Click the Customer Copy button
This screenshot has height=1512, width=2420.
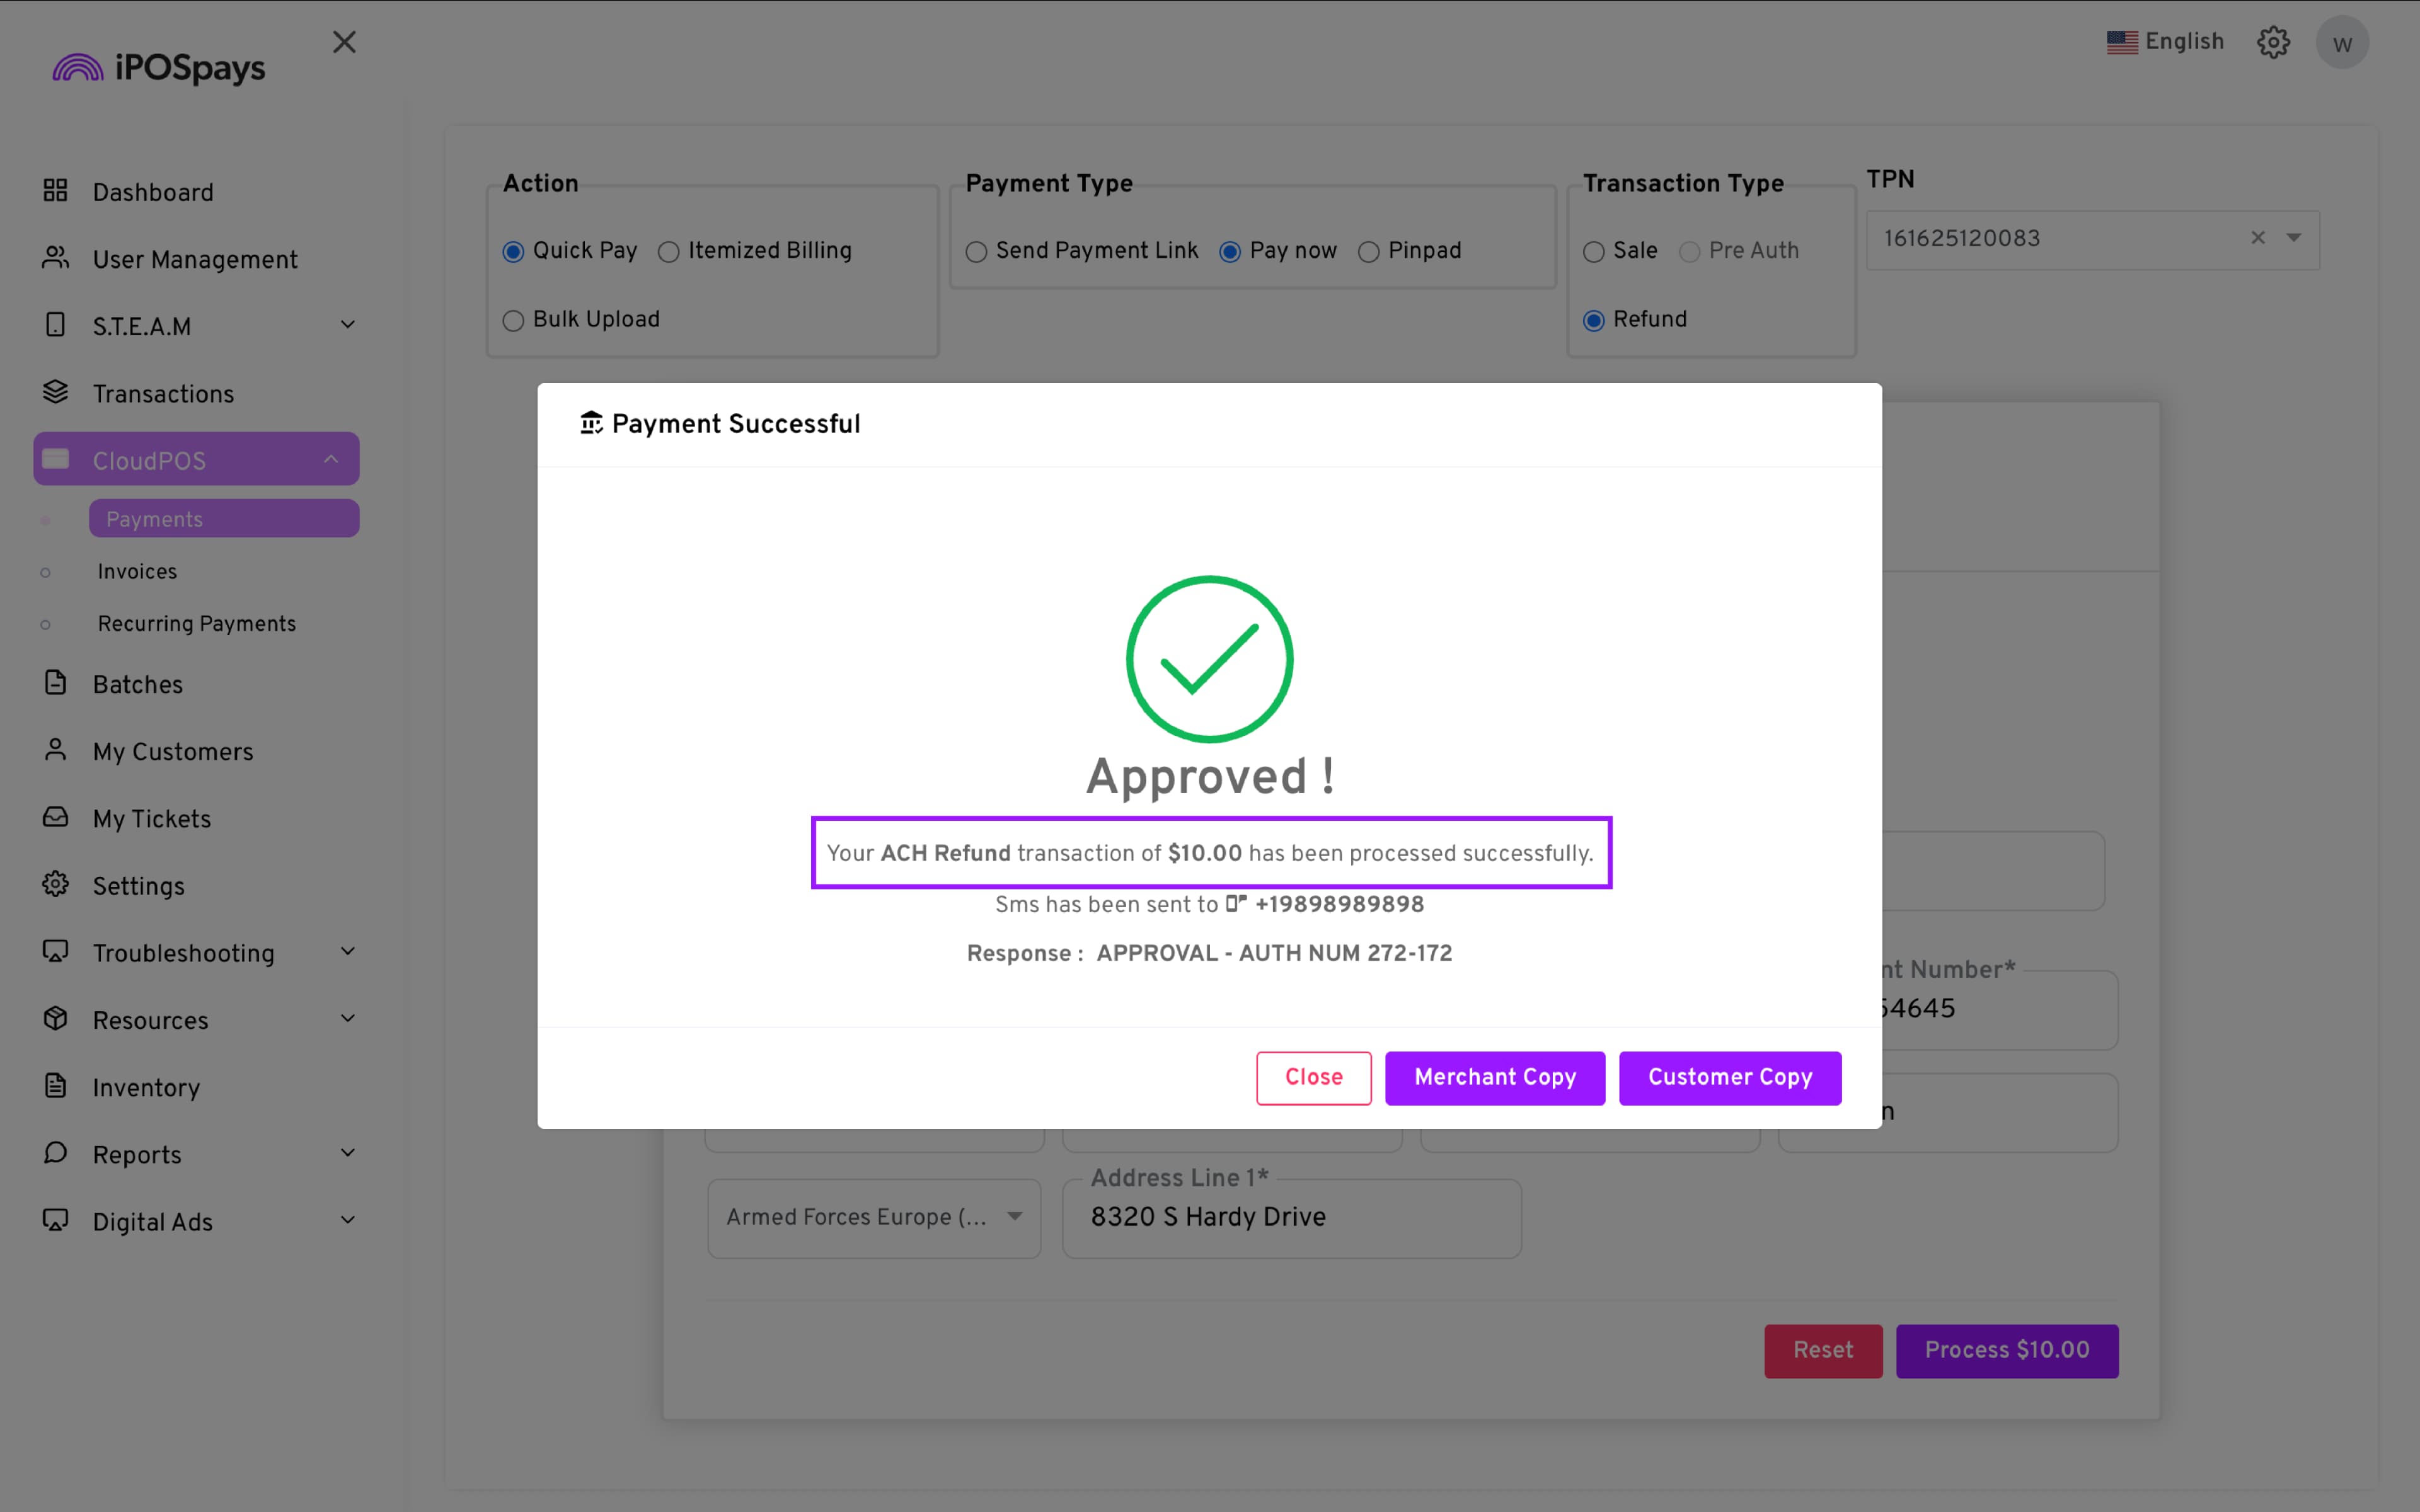coord(1729,1077)
